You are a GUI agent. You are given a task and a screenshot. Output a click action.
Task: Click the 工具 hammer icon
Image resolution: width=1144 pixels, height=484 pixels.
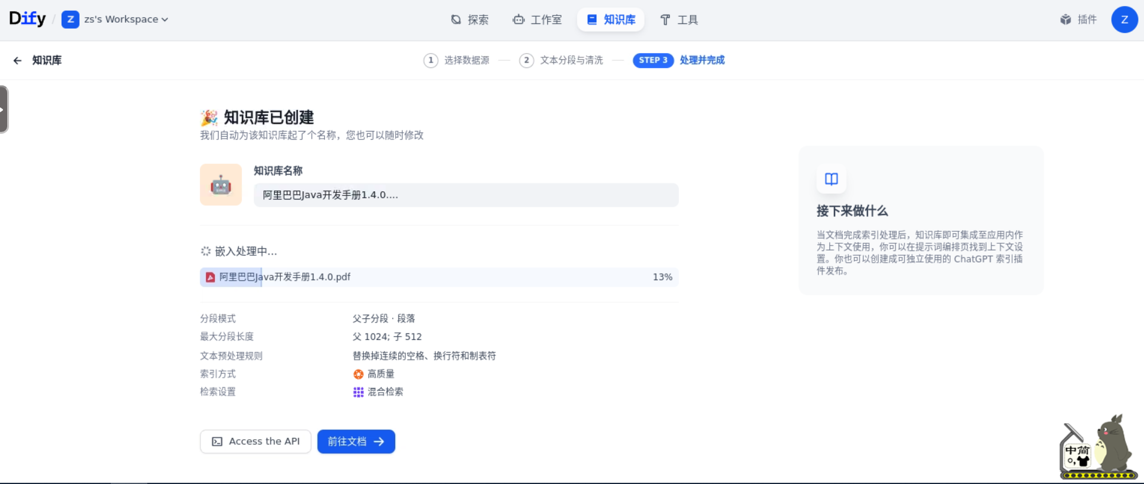click(x=665, y=20)
